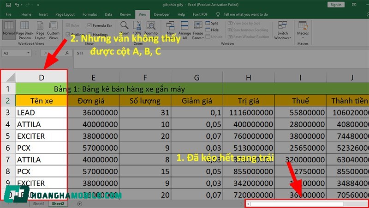This screenshot has width=369, height=208.
Task: Toggle the Gridlines checkbox
Action: tap(68, 34)
